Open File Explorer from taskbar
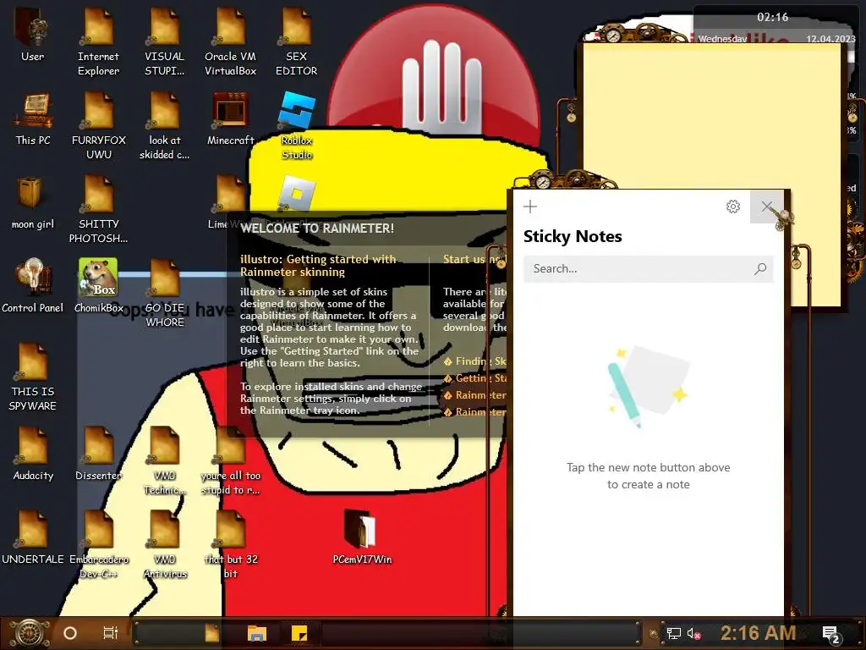This screenshot has height=650, width=866. coord(257,633)
